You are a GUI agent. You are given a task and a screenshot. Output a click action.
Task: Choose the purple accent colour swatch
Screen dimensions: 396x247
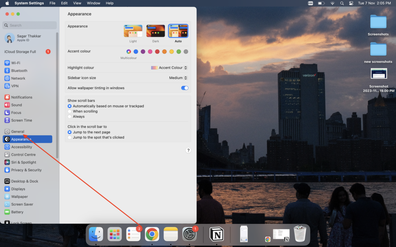(x=143, y=52)
